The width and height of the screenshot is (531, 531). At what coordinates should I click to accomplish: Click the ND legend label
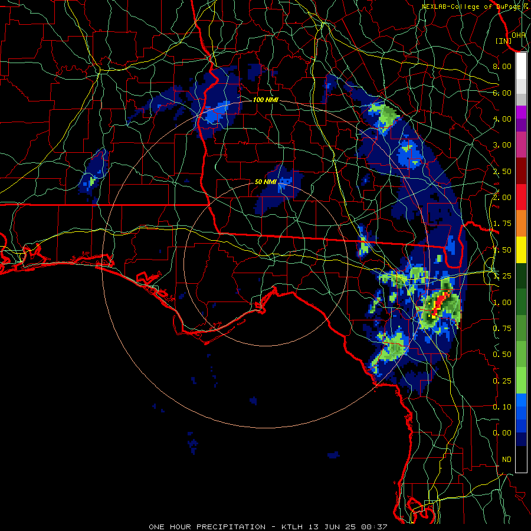point(507,460)
